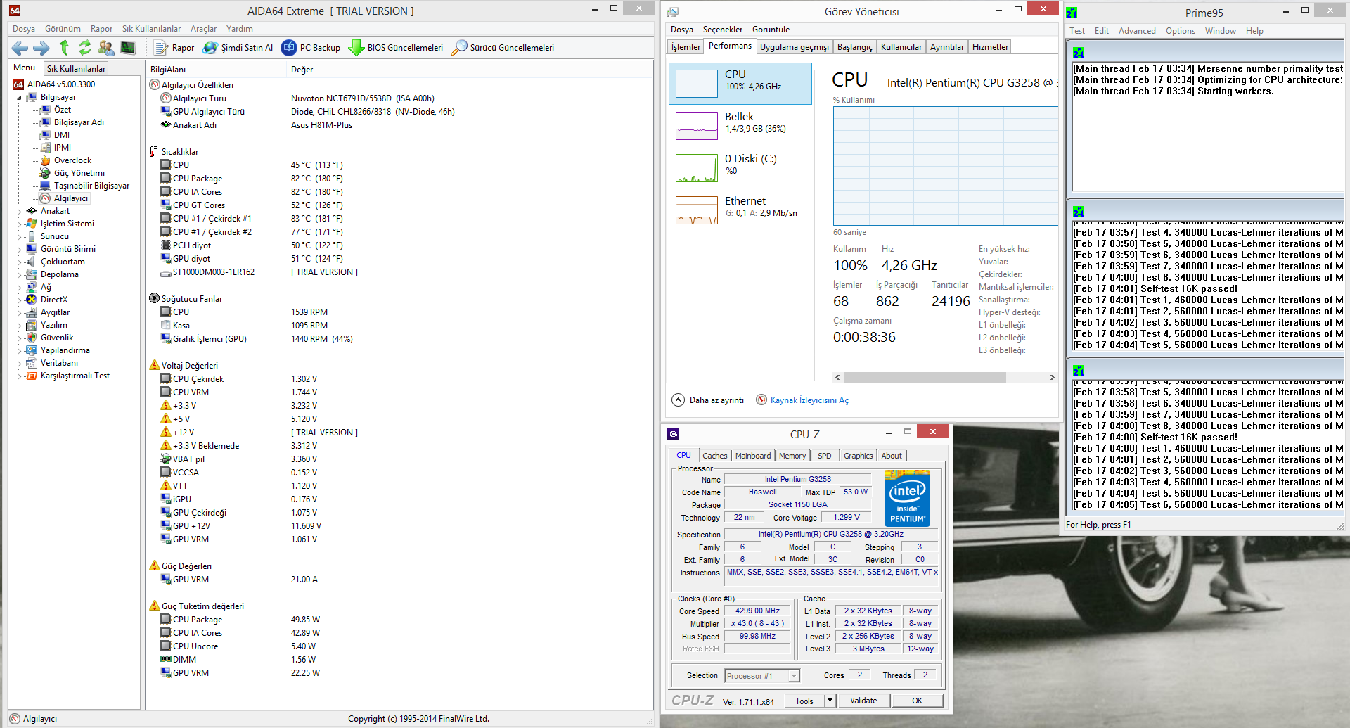
Task: Open the Processor #1 selection dropdown
Action: point(762,676)
